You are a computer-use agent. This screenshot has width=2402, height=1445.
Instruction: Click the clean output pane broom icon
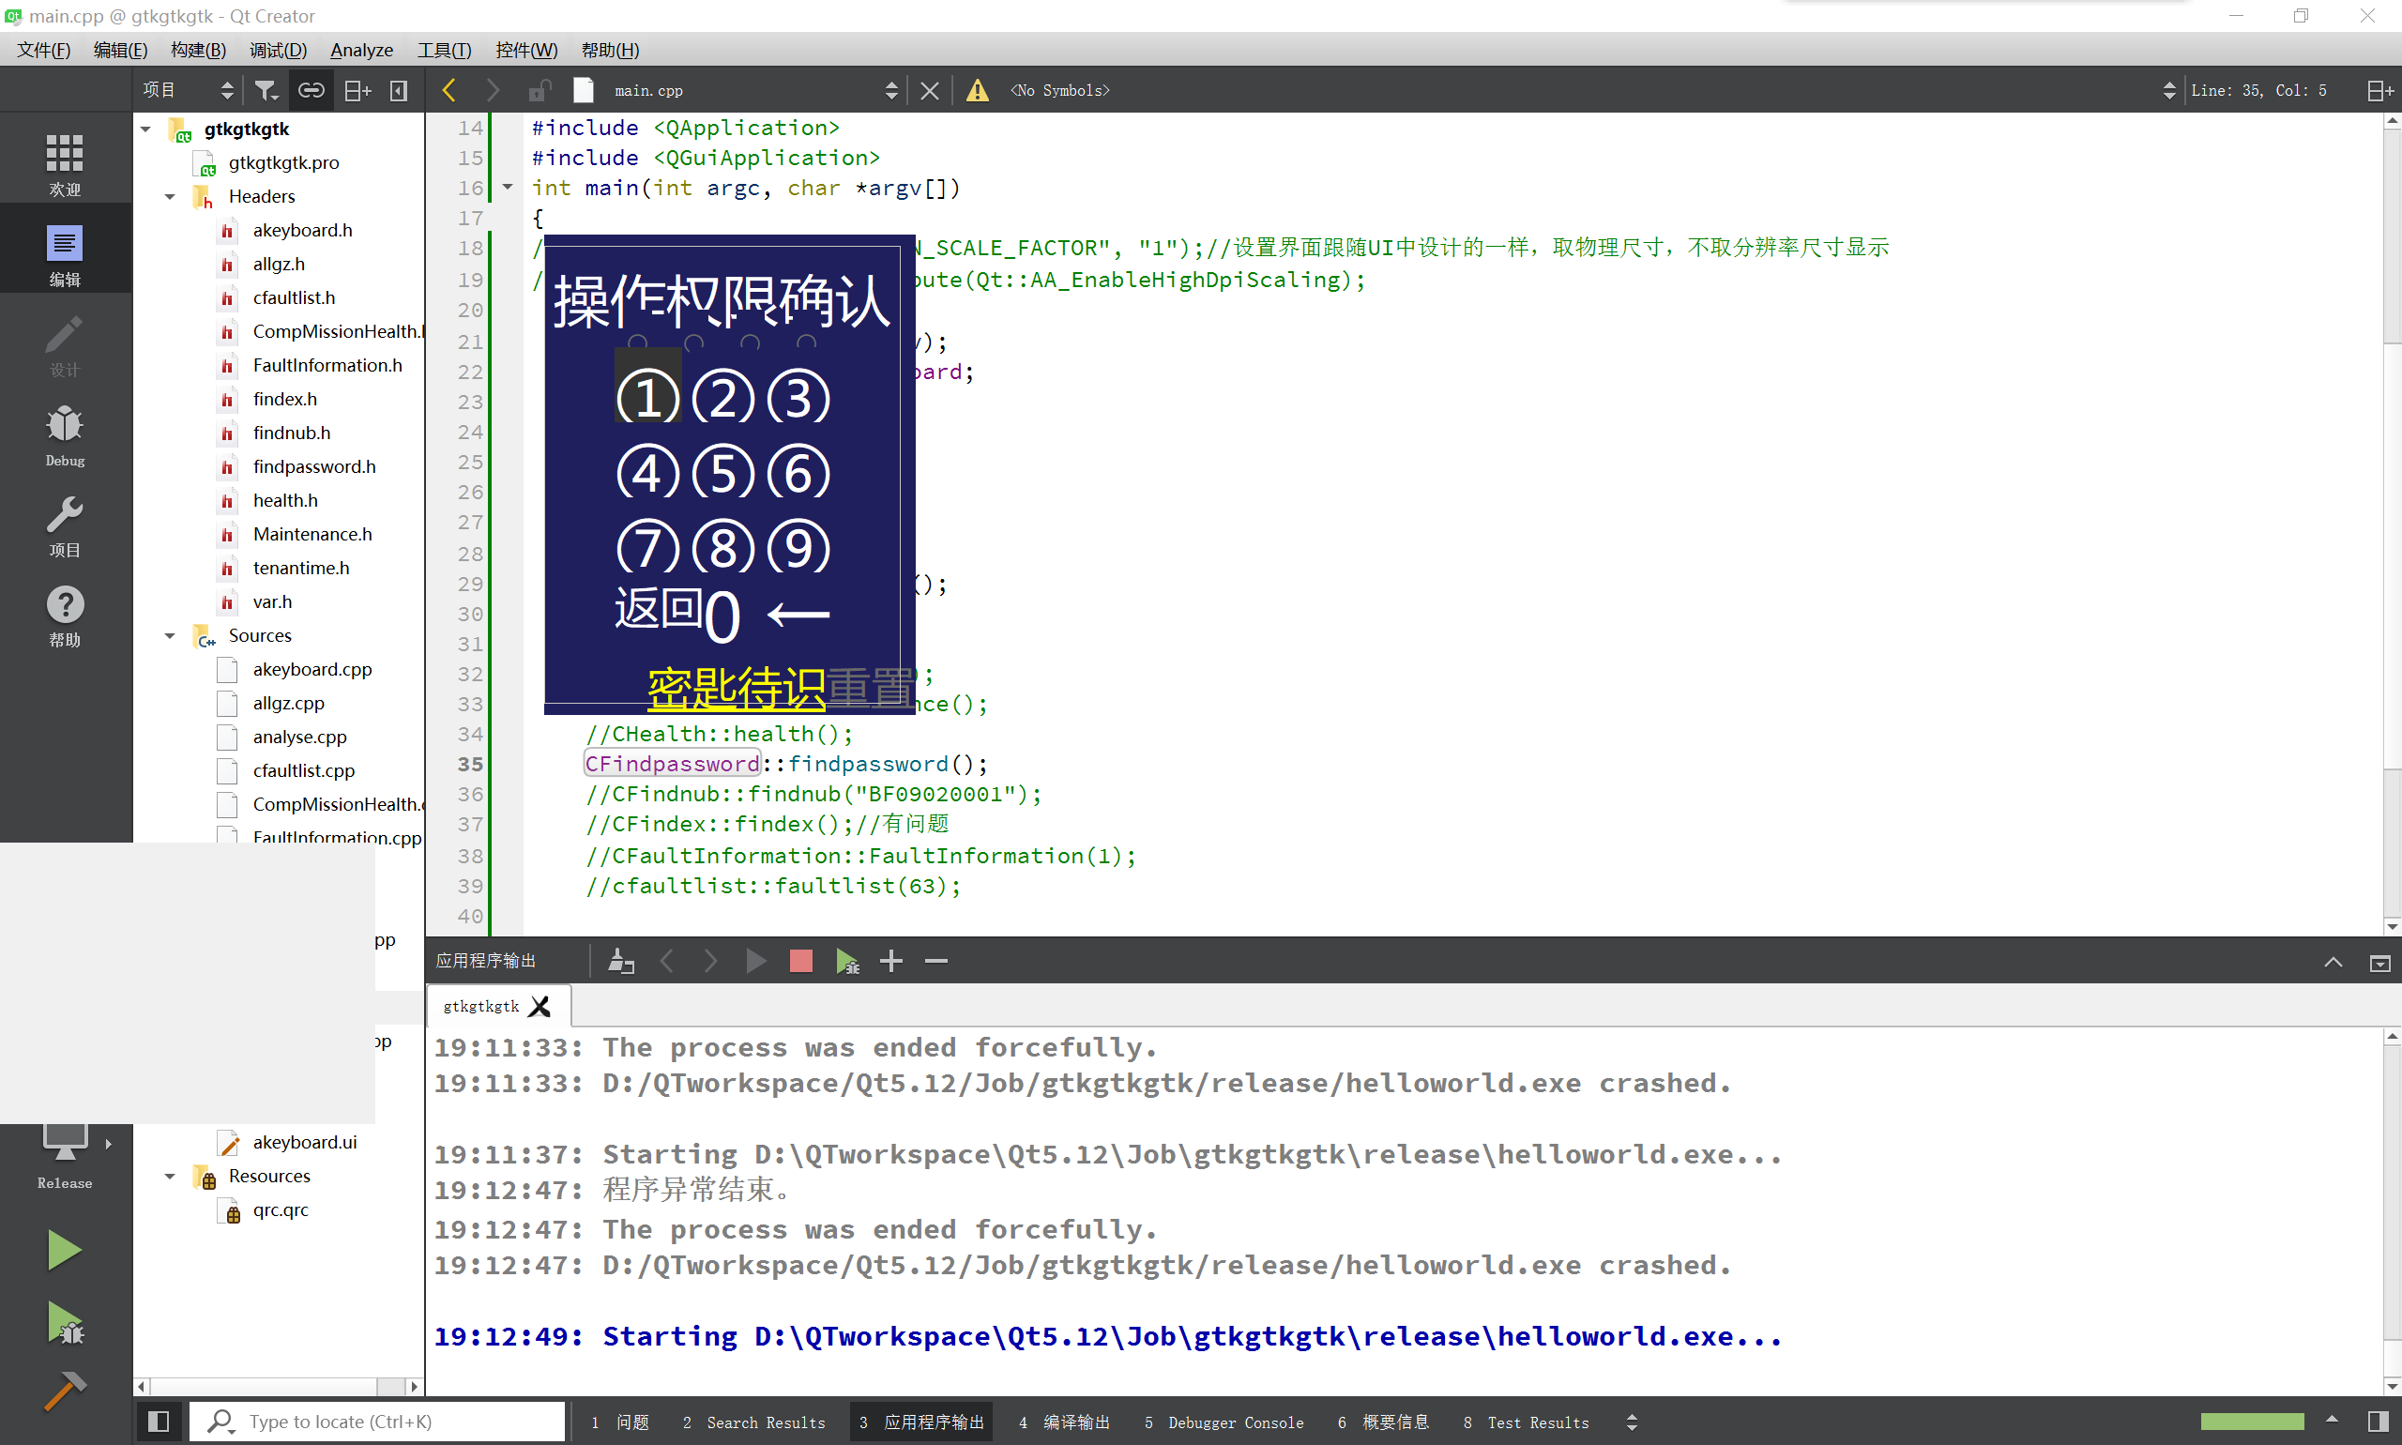(x=620, y=961)
